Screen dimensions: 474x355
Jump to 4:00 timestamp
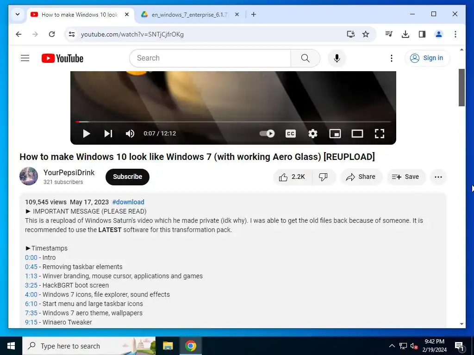31,294
